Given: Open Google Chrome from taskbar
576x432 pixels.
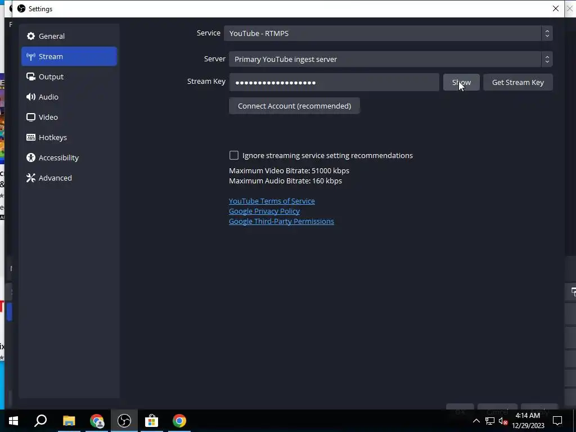Looking at the screenshot, I should point(179,421).
